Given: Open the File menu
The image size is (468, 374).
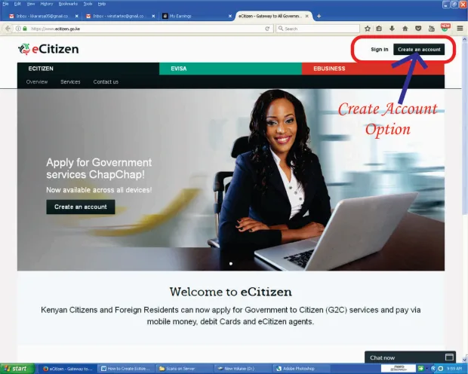Looking at the screenshot, I should coord(5,4).
